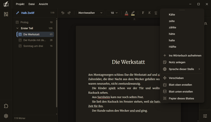Open the plugins puzzle piece icon
The width and height of the screenshot is (211, 122).
(6, 106)
